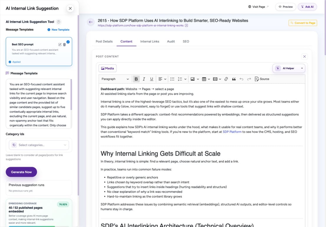Image resolution: width=326 pixels, height=227 pixels.
Task: Click the sparkle icon in AI Helper
Action: tap(278, 68)
